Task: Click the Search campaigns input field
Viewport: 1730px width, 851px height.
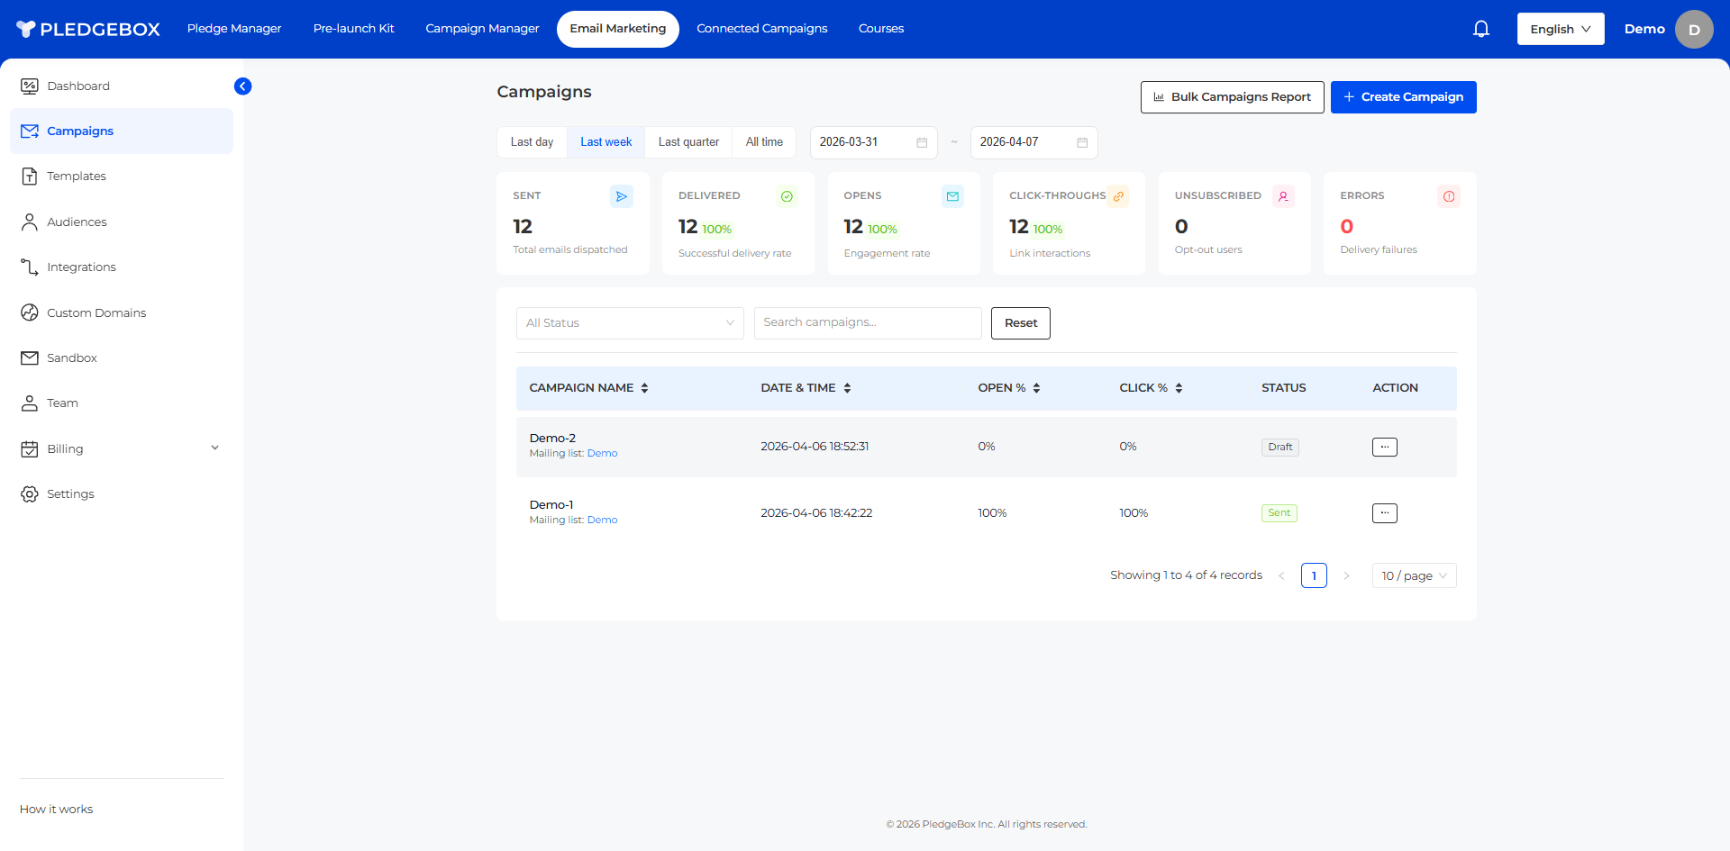Action: [867, 323]
